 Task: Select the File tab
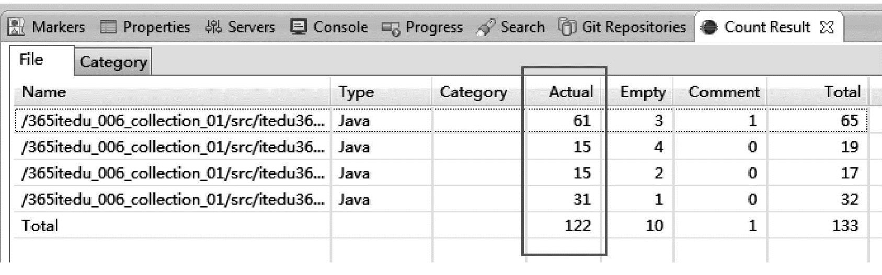tap(31, 59)
